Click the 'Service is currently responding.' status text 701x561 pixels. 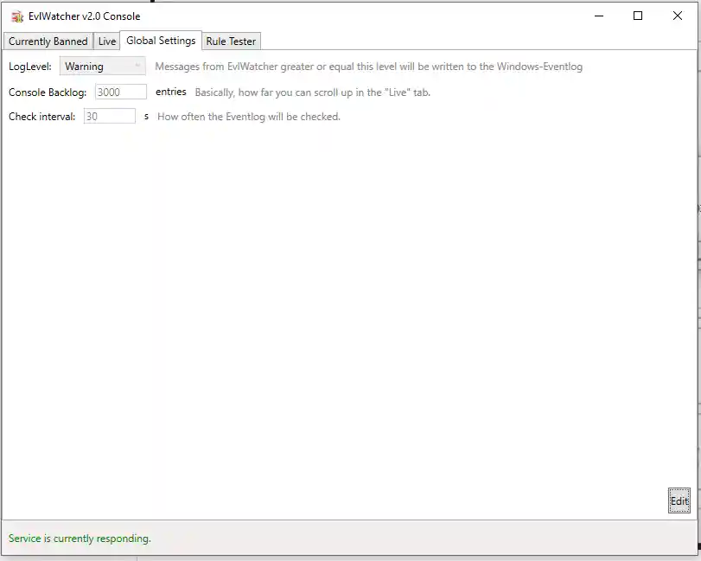[x=80, y=539]
